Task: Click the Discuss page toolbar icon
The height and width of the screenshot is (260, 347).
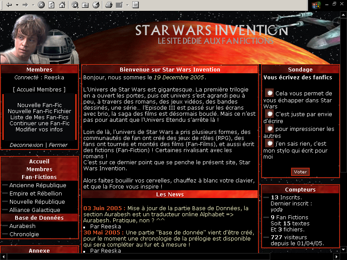Action: click(135, 5)
